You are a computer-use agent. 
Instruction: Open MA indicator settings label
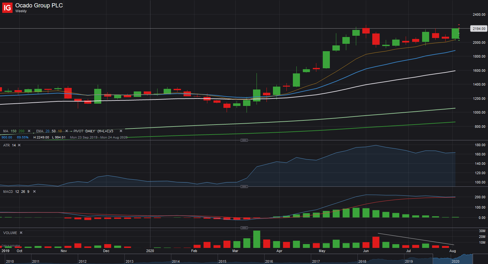[x=6, y=131]
